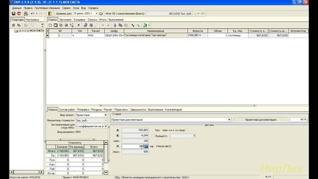Switch to the Ресурсы tab
The image size is (318, 179).
(96, 109)
